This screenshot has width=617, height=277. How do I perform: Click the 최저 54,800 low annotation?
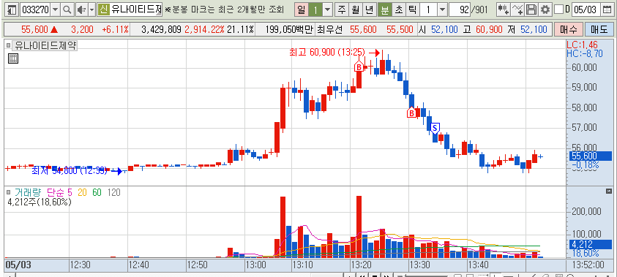70,171
